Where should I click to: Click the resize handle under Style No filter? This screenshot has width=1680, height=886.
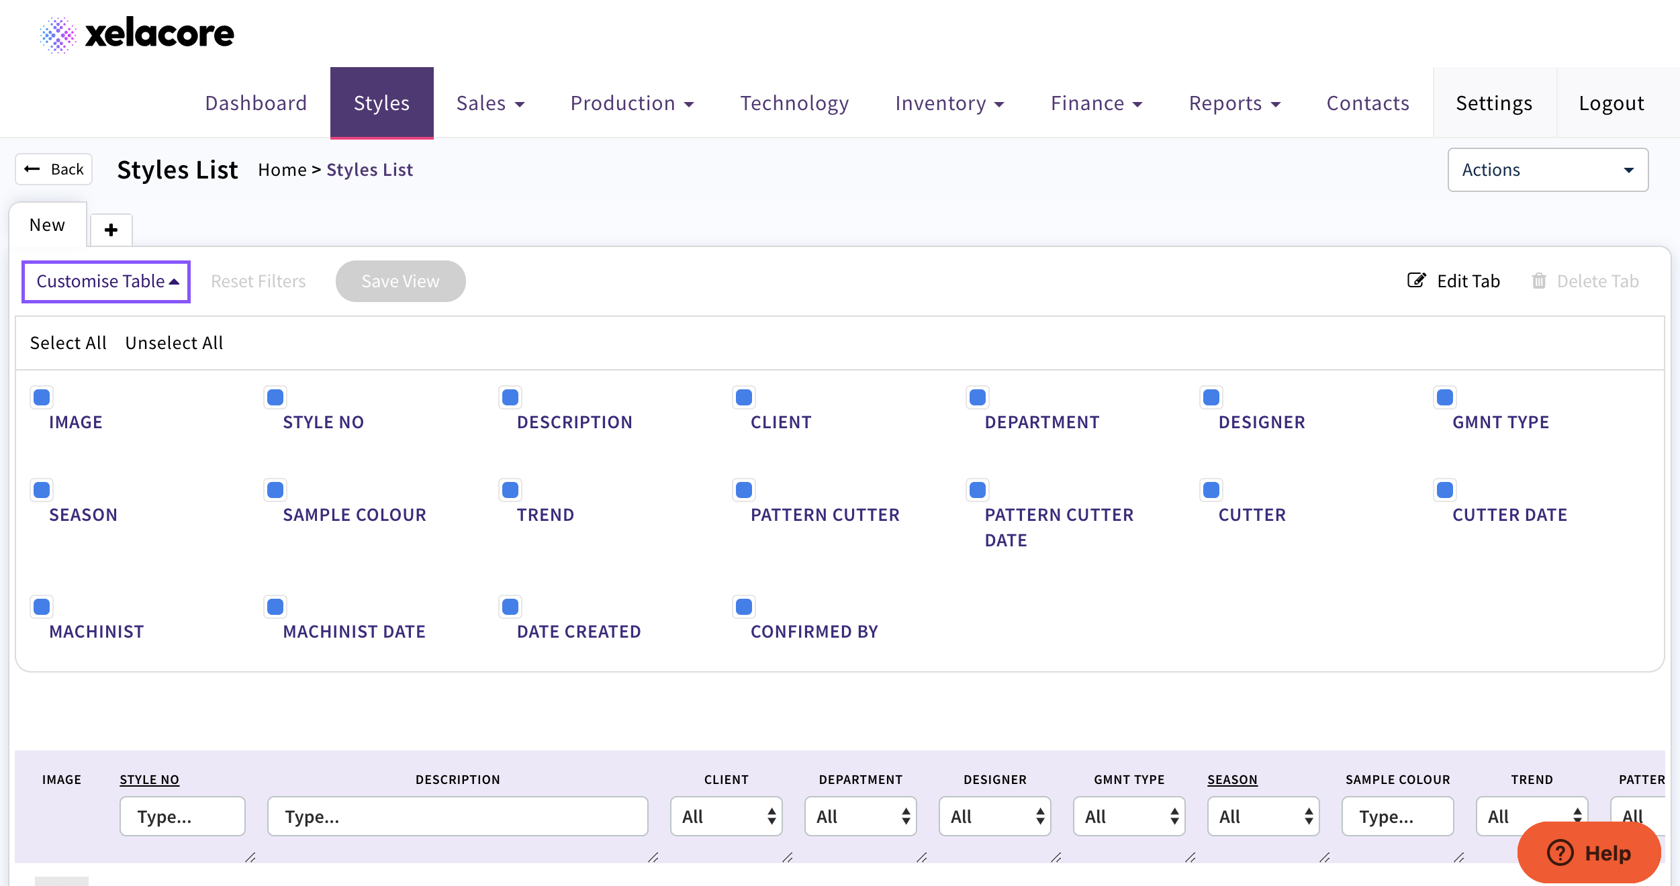pyautogui.click(x=250, y=857)
